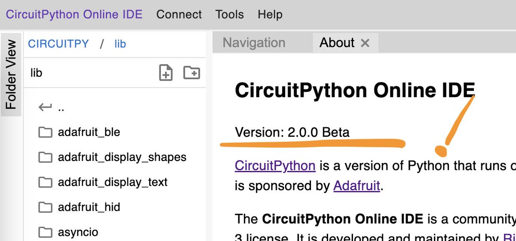The image size is (516, 241).
Task: Click the adafruit_hid folder icon
Action: 45,207
